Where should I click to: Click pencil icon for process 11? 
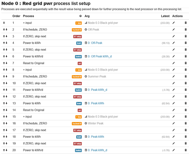coord(173,90)
